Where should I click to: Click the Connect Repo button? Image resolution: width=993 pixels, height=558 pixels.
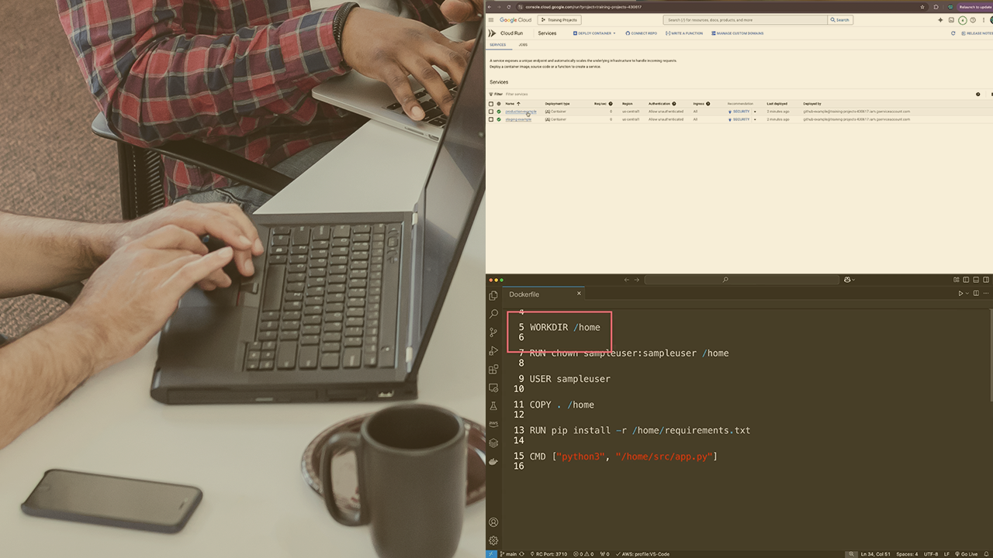pos(641,33)
